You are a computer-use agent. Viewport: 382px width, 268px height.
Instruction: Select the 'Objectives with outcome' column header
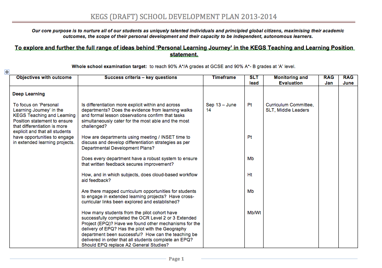tap(44, 77)
